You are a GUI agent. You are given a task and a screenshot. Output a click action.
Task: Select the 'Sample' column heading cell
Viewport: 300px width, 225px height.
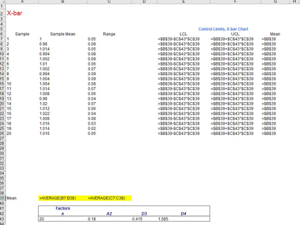[22, 34]
